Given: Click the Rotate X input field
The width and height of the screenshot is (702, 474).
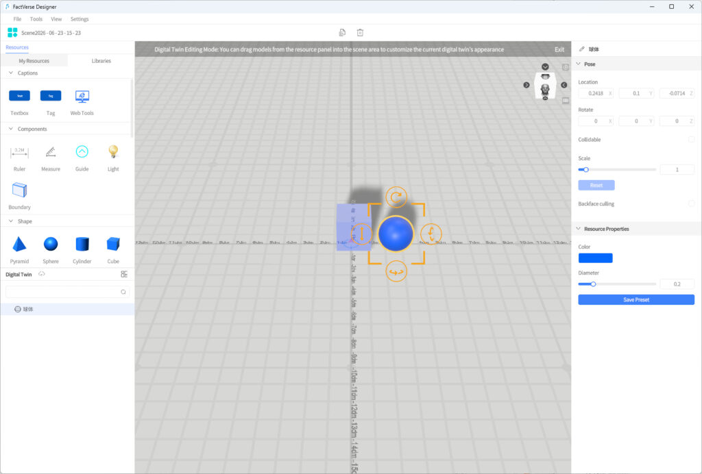Looking at the screenshot, I should pyautogui.click(x=596, y=121).
